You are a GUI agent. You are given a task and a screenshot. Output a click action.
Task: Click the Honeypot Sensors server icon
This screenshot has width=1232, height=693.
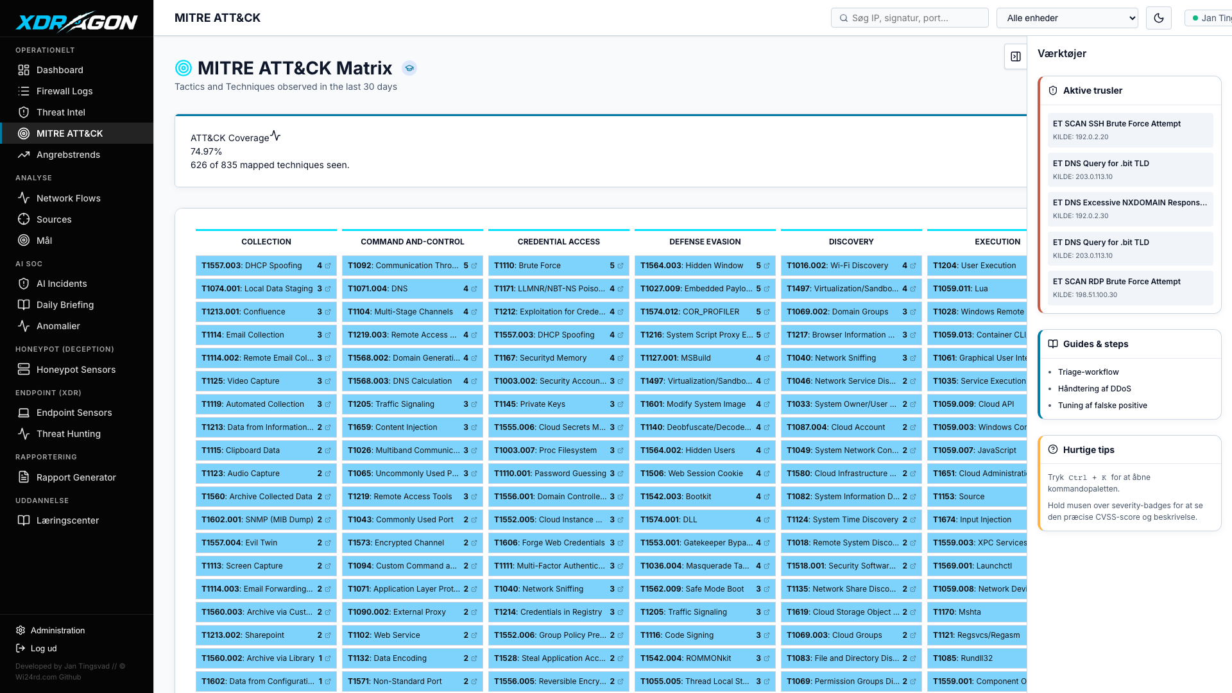(x=24, y=370)
